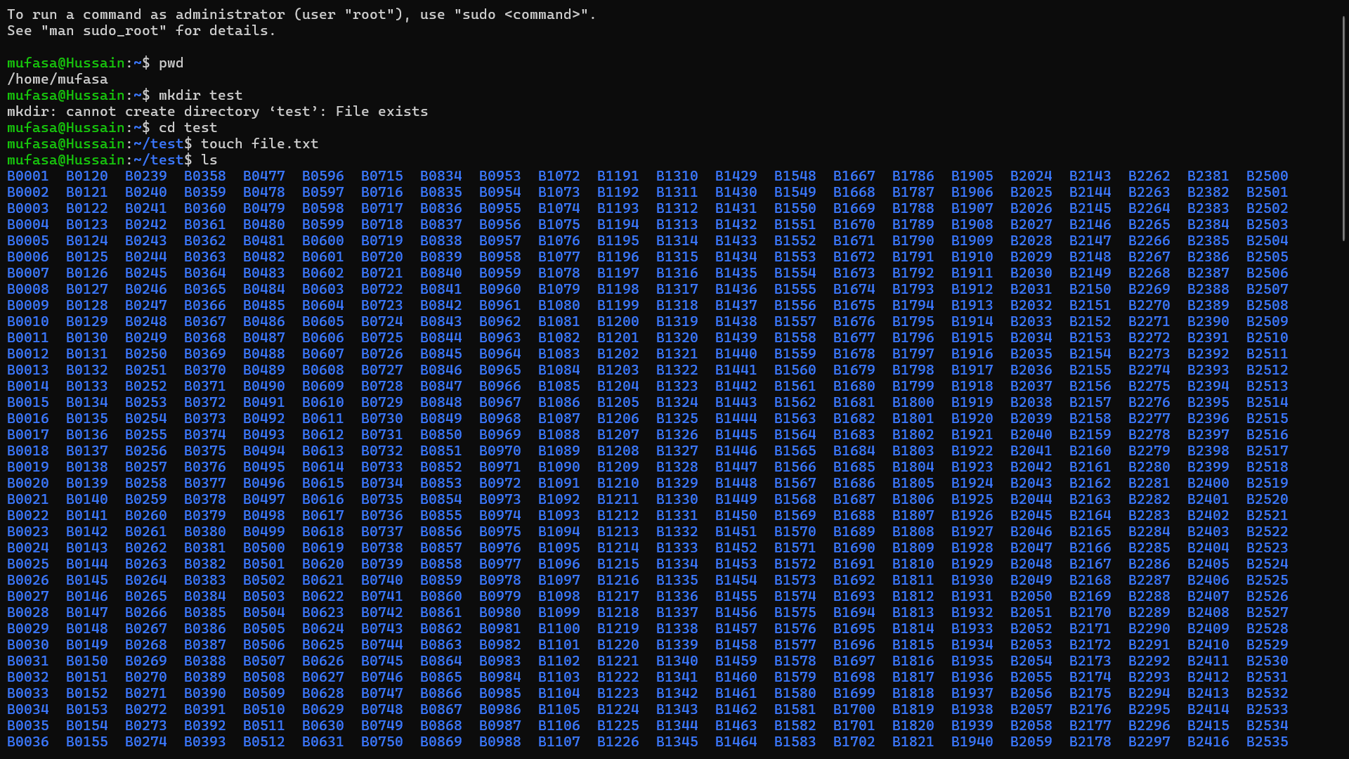Click the '/home/mufasa' output line
Screen dimensions: 1349x759
(x=58, y=79)
